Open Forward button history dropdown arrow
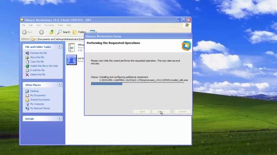Screen dimensions: 277x155 [46, 32]
